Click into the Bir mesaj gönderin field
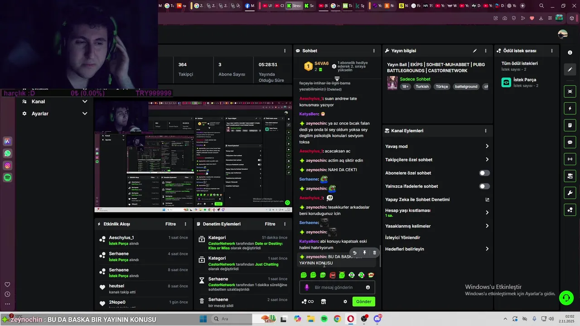Screen dimensions: 580x326 tap(337, 288)
